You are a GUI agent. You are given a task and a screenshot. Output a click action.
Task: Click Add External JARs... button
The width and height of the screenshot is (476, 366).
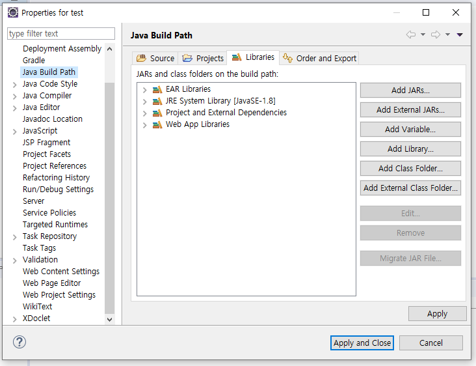[x=410, y=110]
